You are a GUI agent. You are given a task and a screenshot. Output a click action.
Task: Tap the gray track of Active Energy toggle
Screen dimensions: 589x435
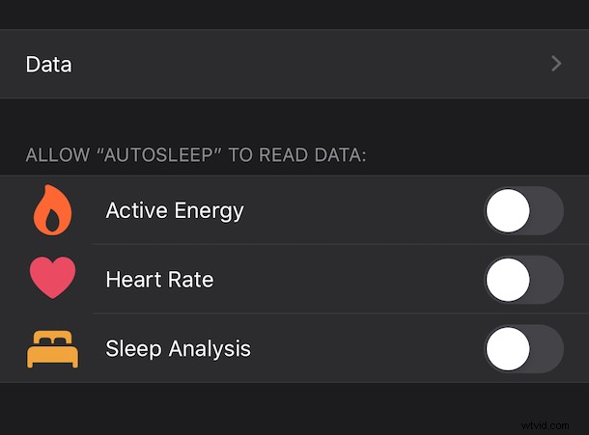[x=547, y=210]
